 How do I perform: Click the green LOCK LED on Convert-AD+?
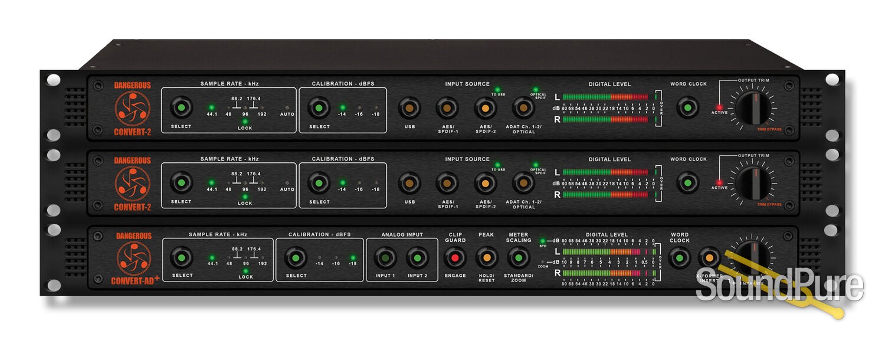pos(245,270)
